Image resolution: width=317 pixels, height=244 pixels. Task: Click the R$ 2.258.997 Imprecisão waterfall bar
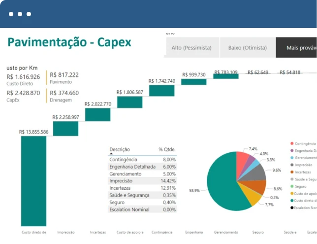click(x=65, y=128)
